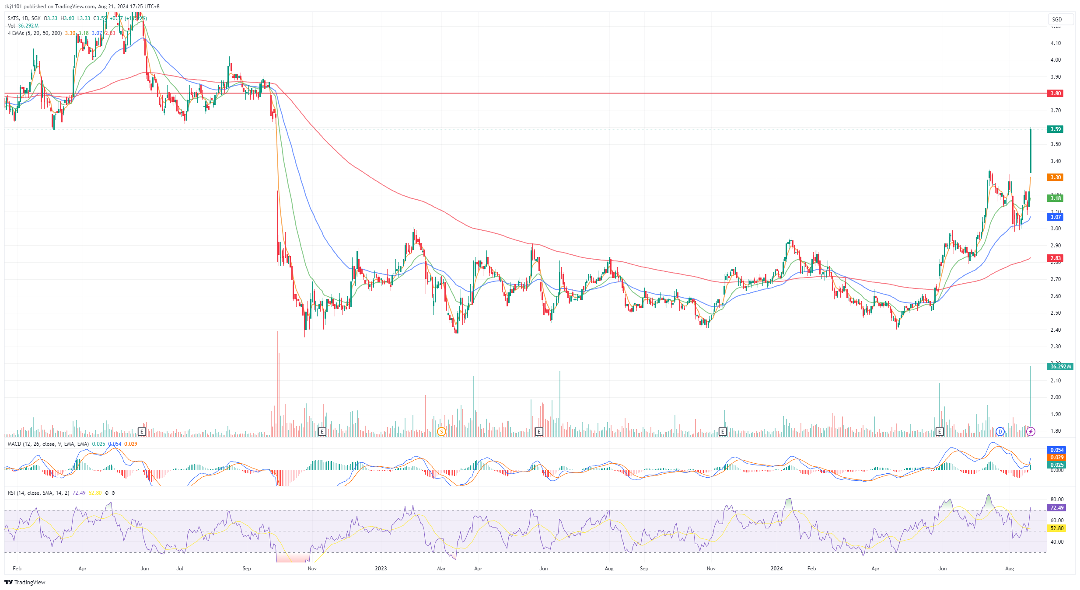Screen dimensions: 1080x590
Task: Click the purple 72.49 RSI axis label
Action: pyautogui.click(x=1056, y=507)
